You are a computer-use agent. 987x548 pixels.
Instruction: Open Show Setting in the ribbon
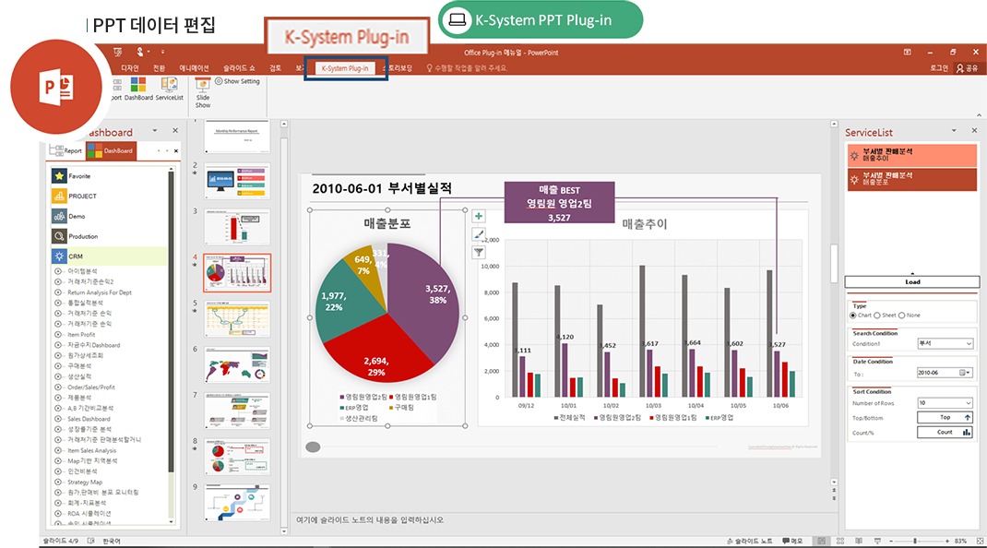[237, 81]
